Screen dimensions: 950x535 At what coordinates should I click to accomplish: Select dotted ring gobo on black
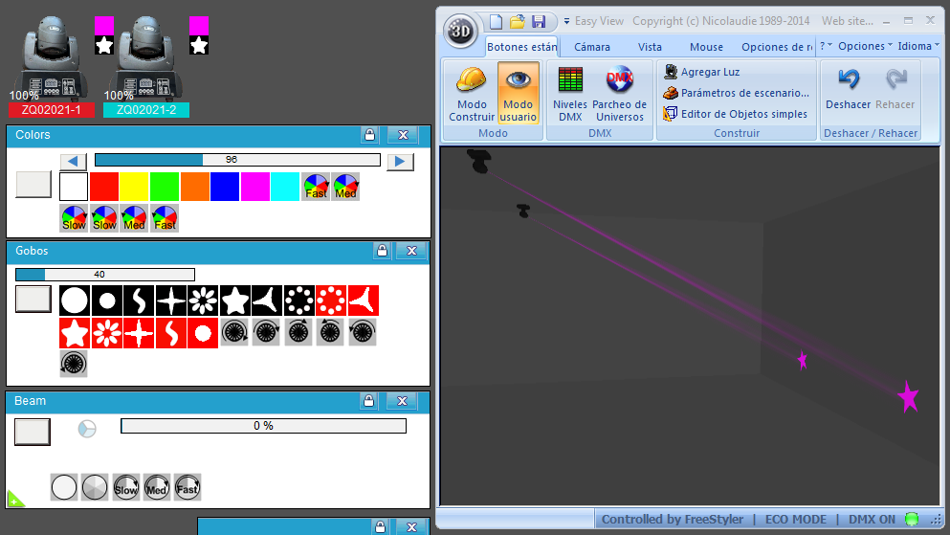(299, 301)
